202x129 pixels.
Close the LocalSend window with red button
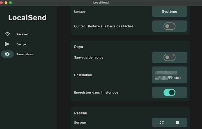[x=2, y=3]
